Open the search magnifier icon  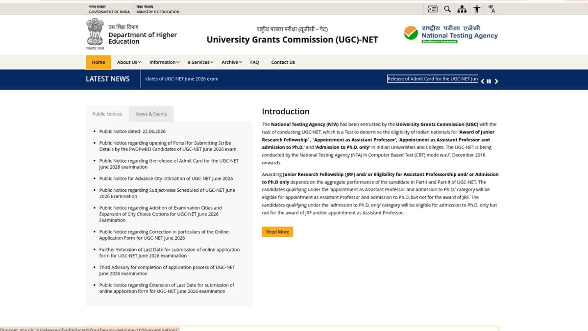(x=447, y=9)
